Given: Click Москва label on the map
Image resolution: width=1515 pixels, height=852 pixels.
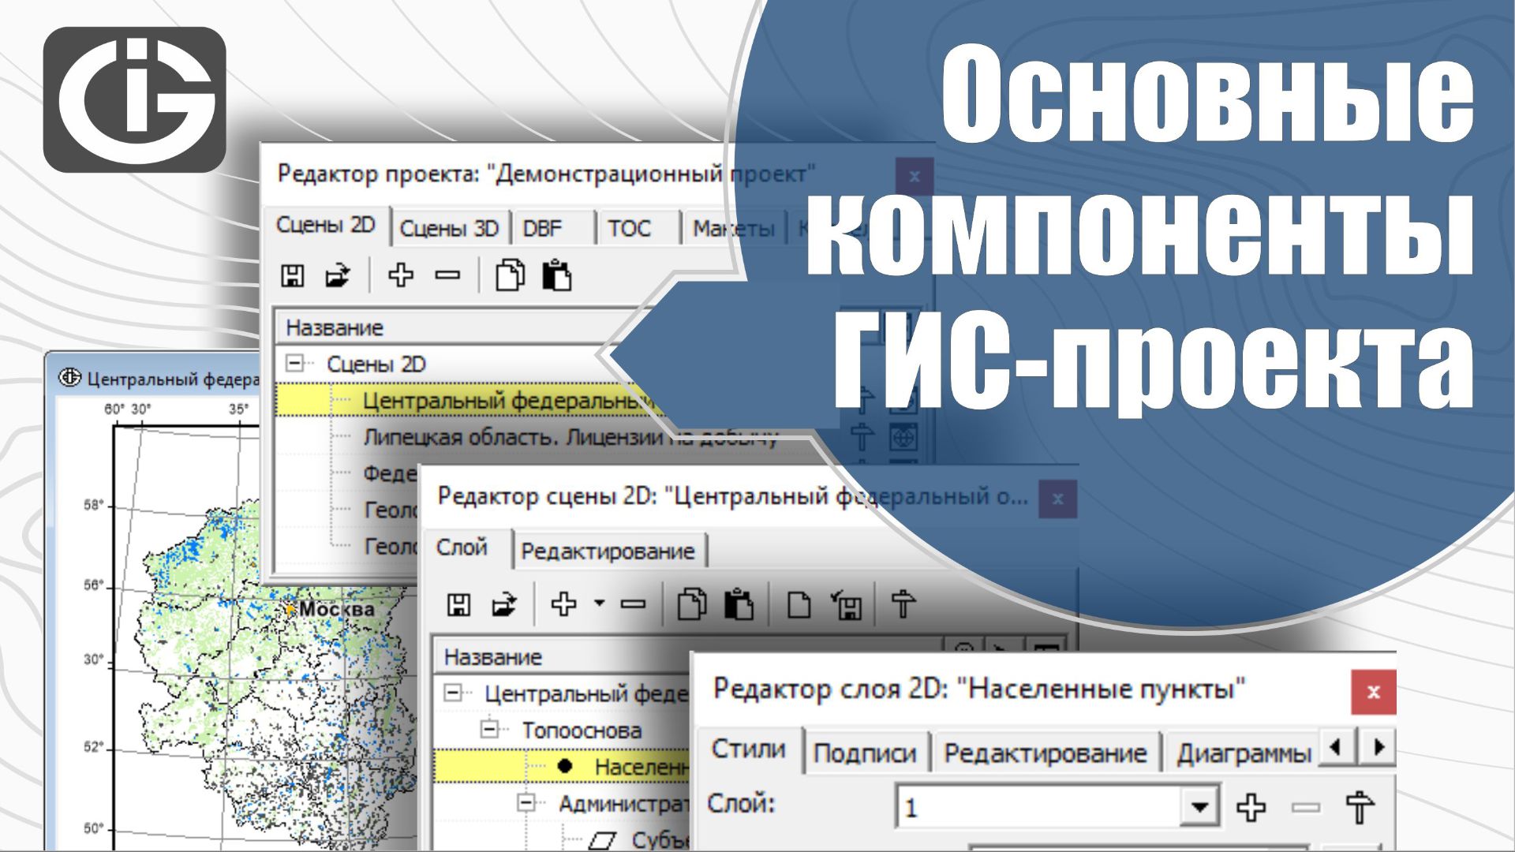Looking at the screenshot, I should pyautogui.click(x=336, y=609).
